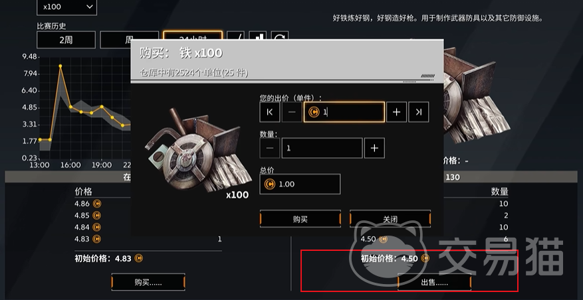The image size is (583, 300).
Task: Increase the per-item bid price
Action: tap(396, 112)
